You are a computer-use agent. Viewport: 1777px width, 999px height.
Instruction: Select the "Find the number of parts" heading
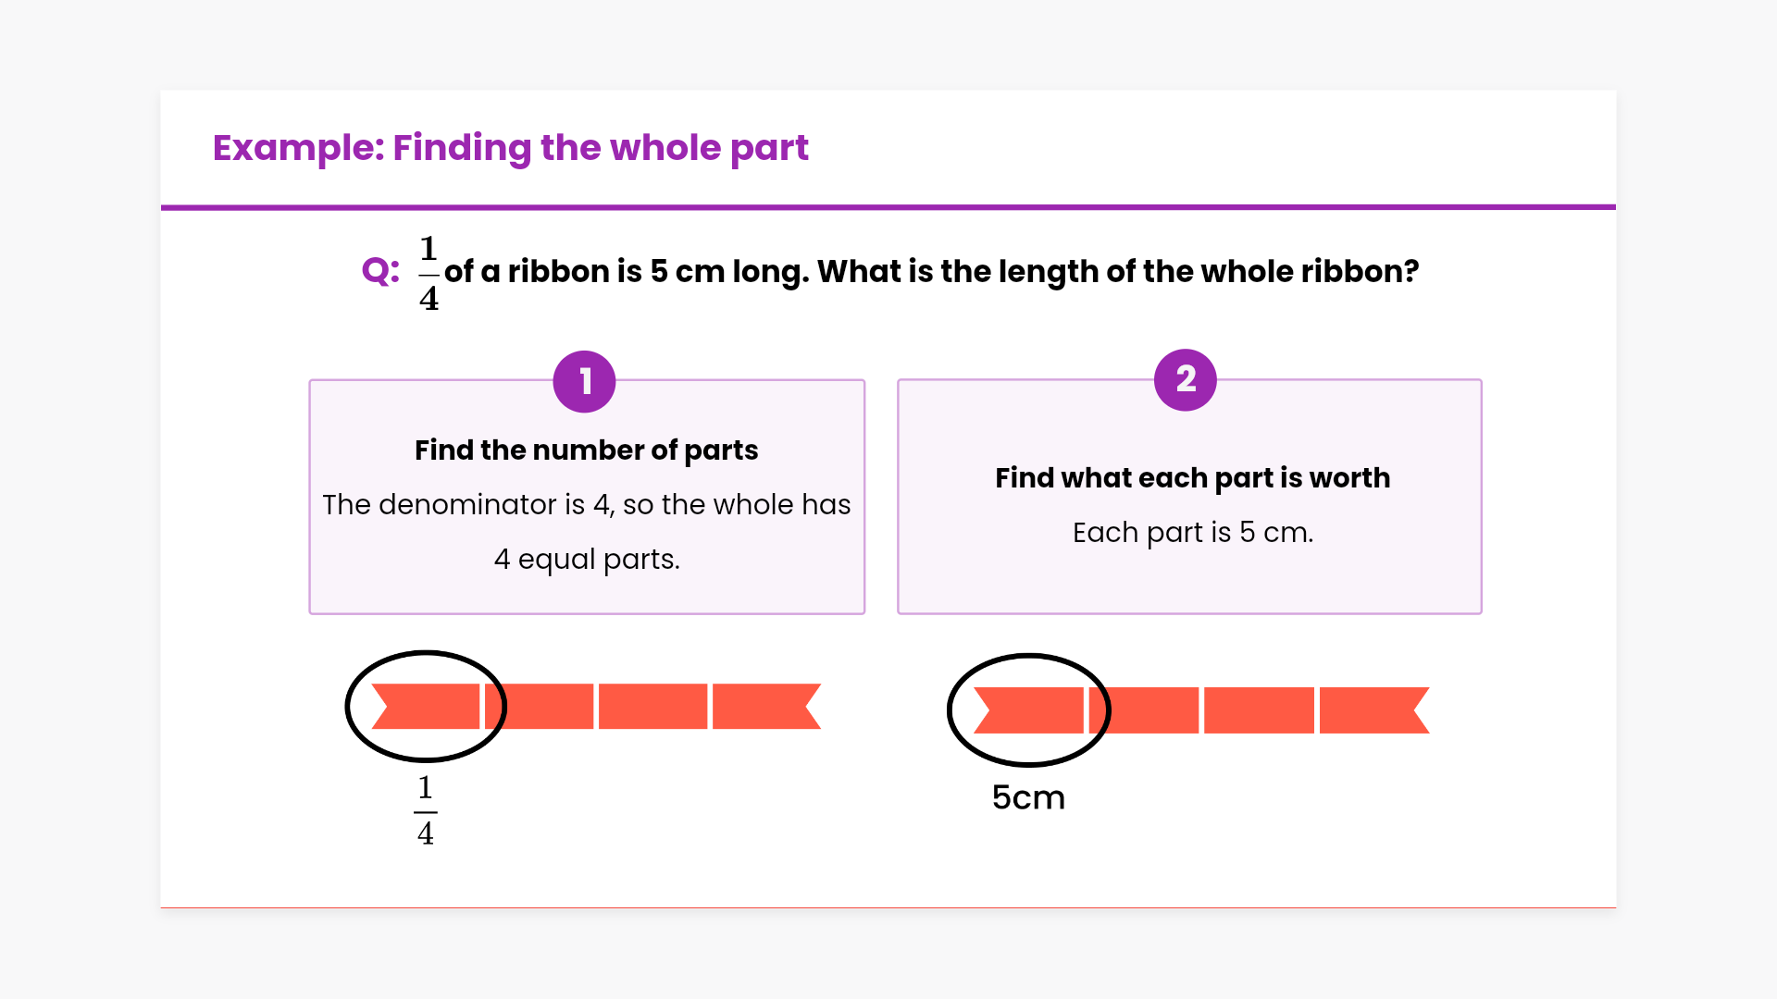[x=586, y=450]
